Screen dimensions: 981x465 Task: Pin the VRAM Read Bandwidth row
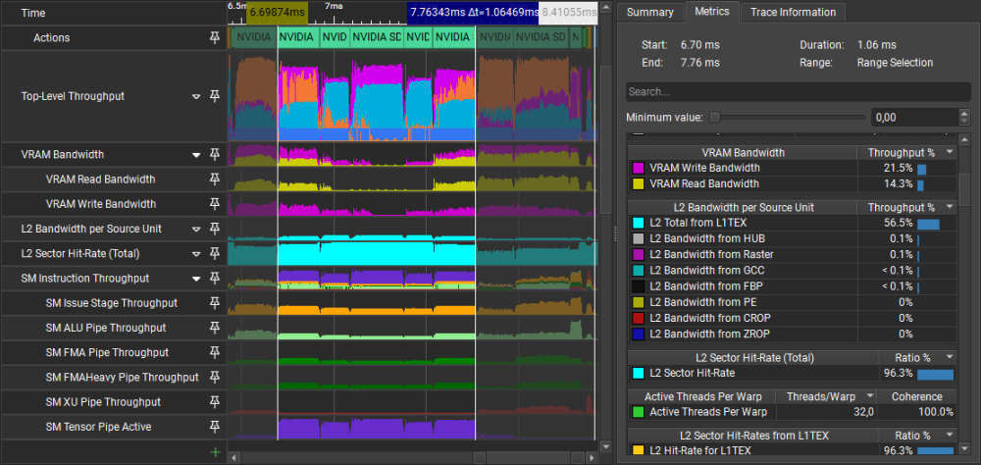pos(214,180)
